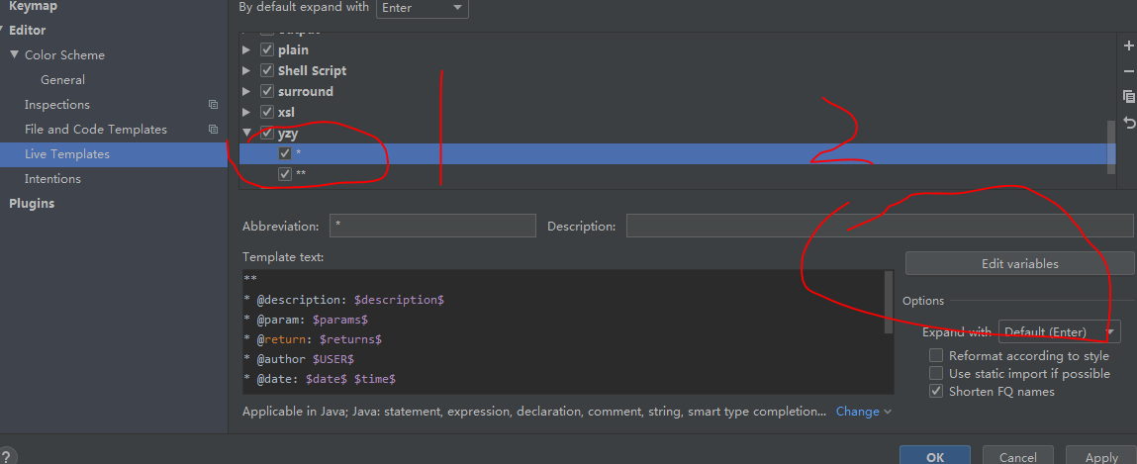Expand the surround template group
The height and width of the screenshot is (464, 1137).
tap(246, 91)
